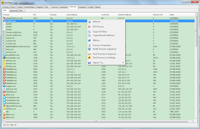Screen dimensions: 200x129
Task: Click the Copy Full Row icon
Action: 89,32
